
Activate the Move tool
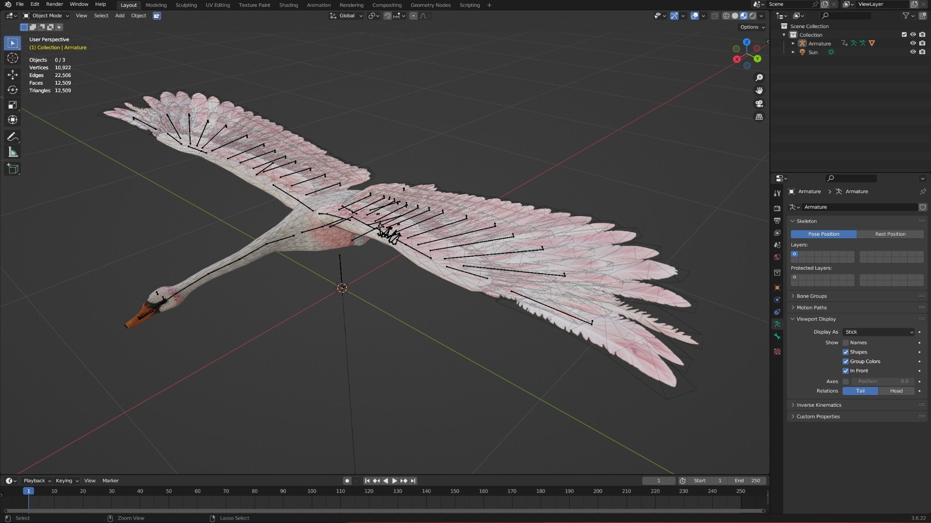coord(13,75)
